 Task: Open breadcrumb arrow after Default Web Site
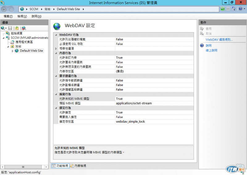click(x=83, y=9)
